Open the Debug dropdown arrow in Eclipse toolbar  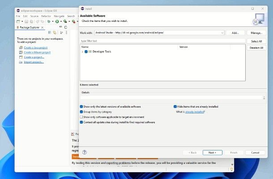tap(52, 21)
